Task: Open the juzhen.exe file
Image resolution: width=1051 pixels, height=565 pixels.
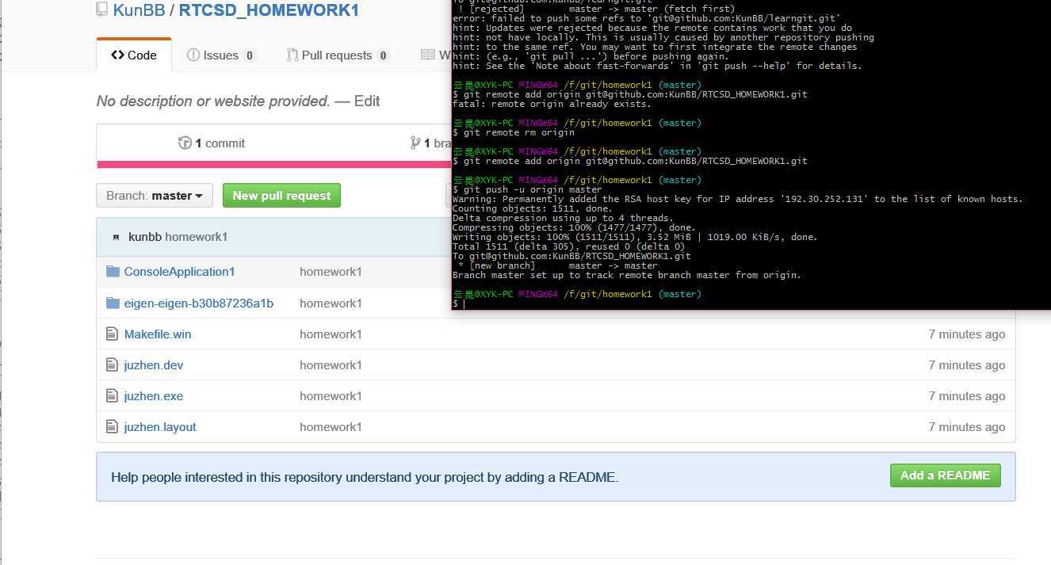Action: tap(154, 396)
